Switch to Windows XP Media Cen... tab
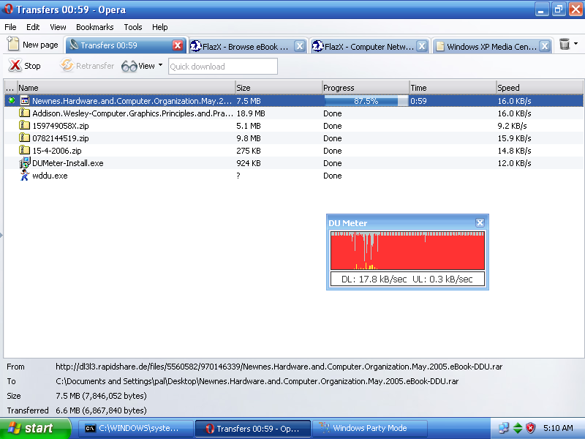This screenshot has width=585, height=439. 491,47
